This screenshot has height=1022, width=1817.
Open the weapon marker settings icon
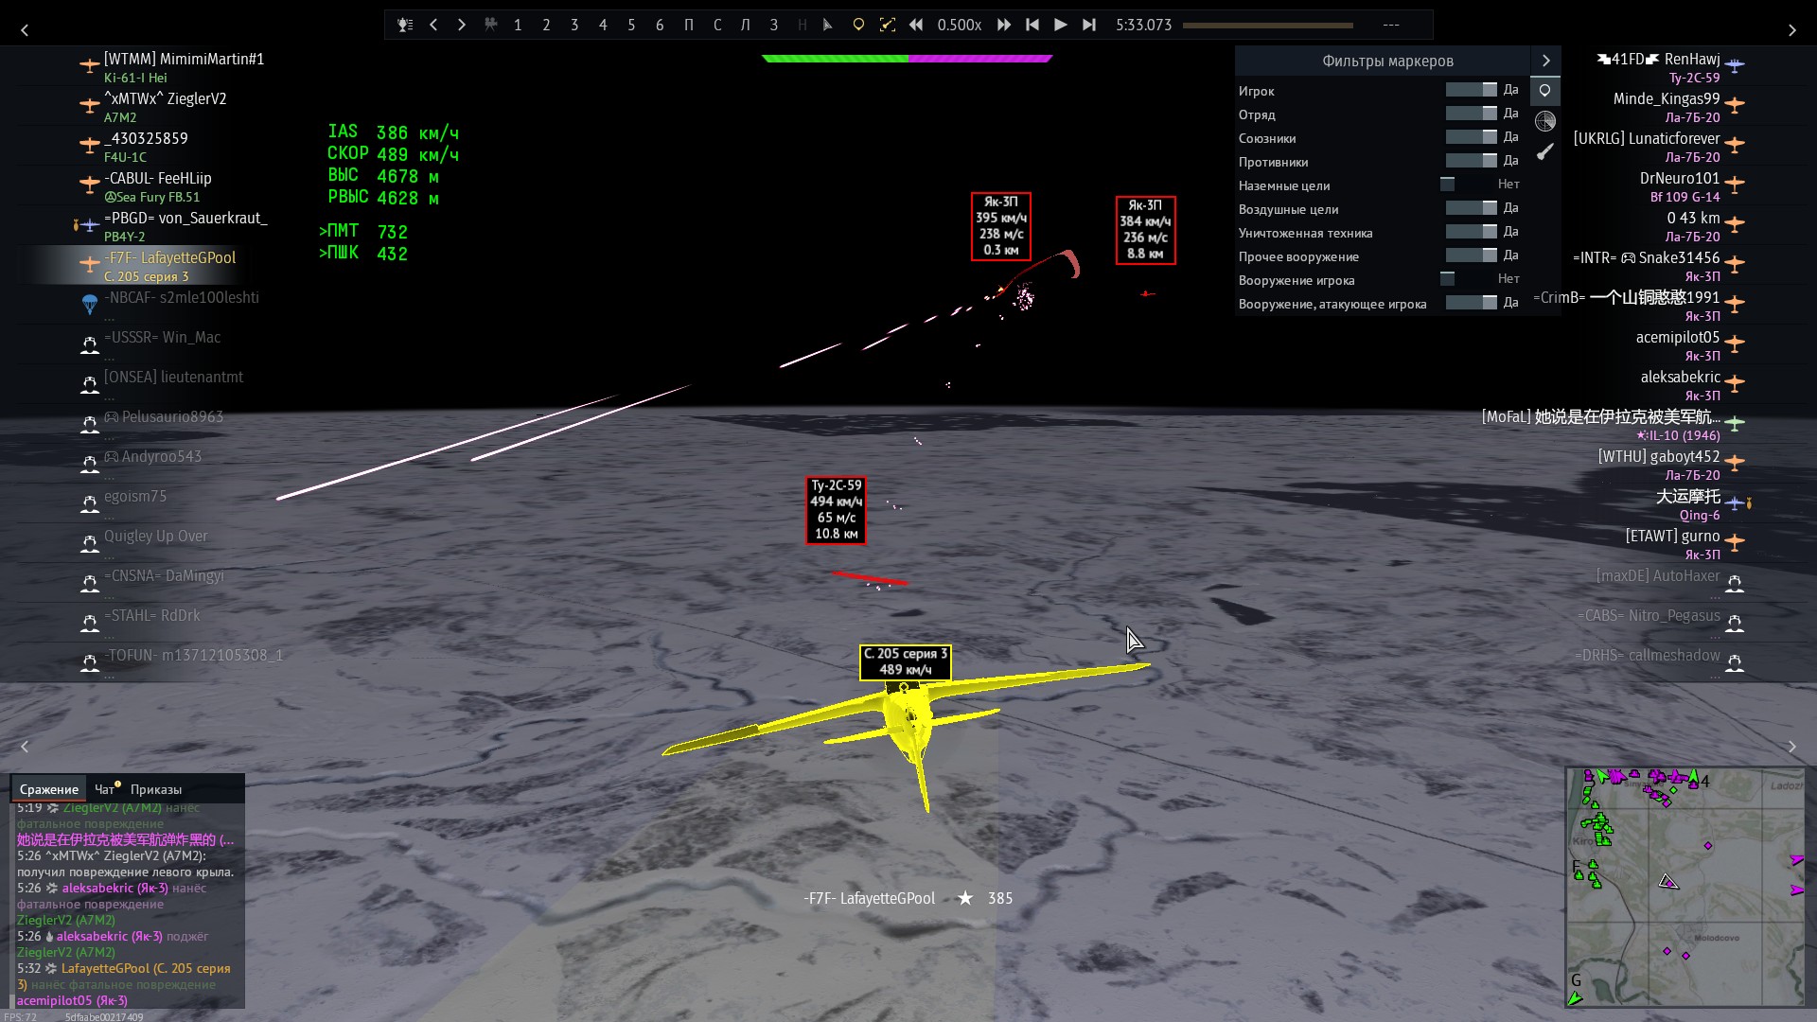pyautogui.click(x=1544, y=151)
